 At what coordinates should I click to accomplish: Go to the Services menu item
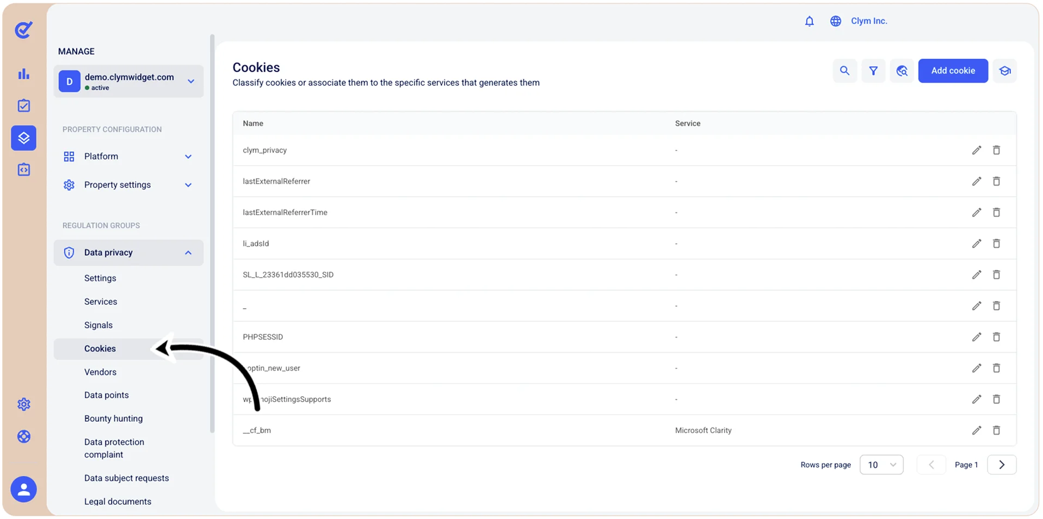pyautogui.click(x=101, y=302)
